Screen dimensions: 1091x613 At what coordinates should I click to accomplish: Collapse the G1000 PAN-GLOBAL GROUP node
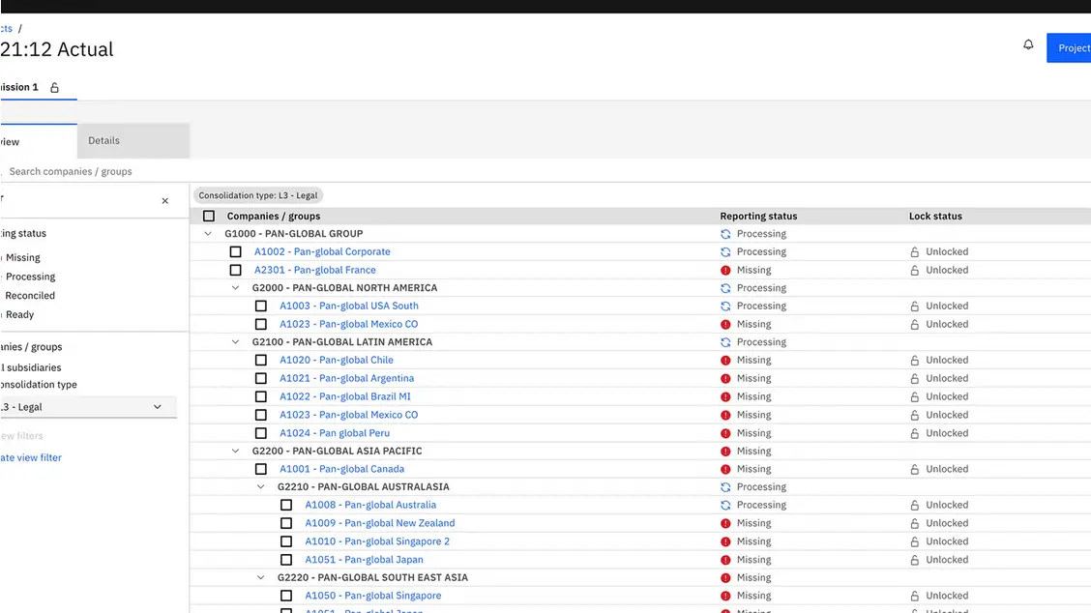(208, 234)
